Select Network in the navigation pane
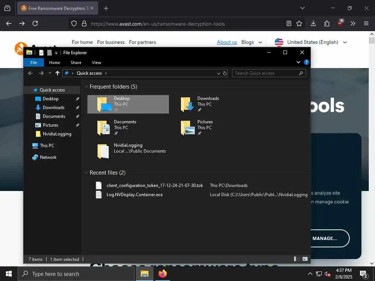Viewport: 375px width, 281px height. pyautogui.click(x=48, y=157)
